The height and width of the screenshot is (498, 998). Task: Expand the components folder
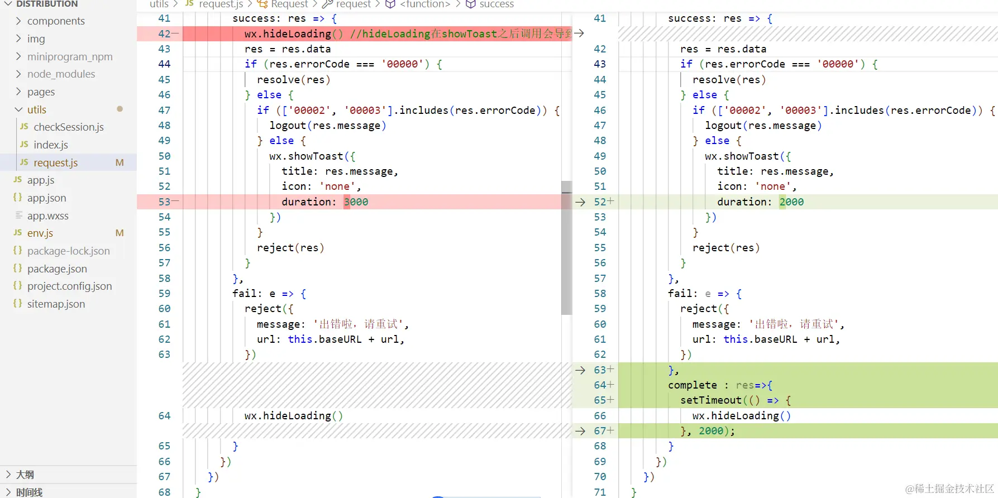pyautogui.click(x=18, y=21)
